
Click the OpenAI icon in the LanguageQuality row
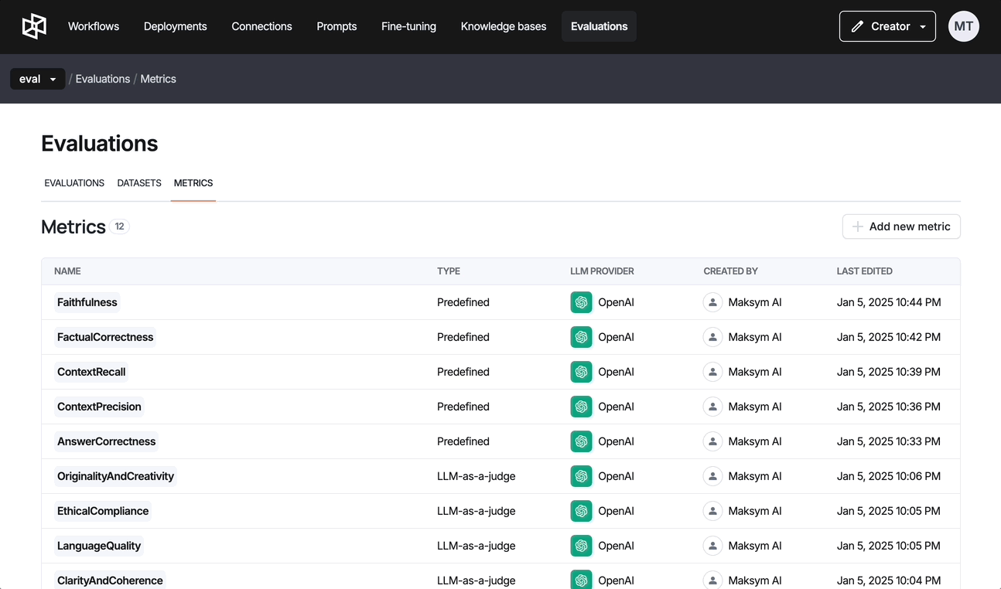581,546
